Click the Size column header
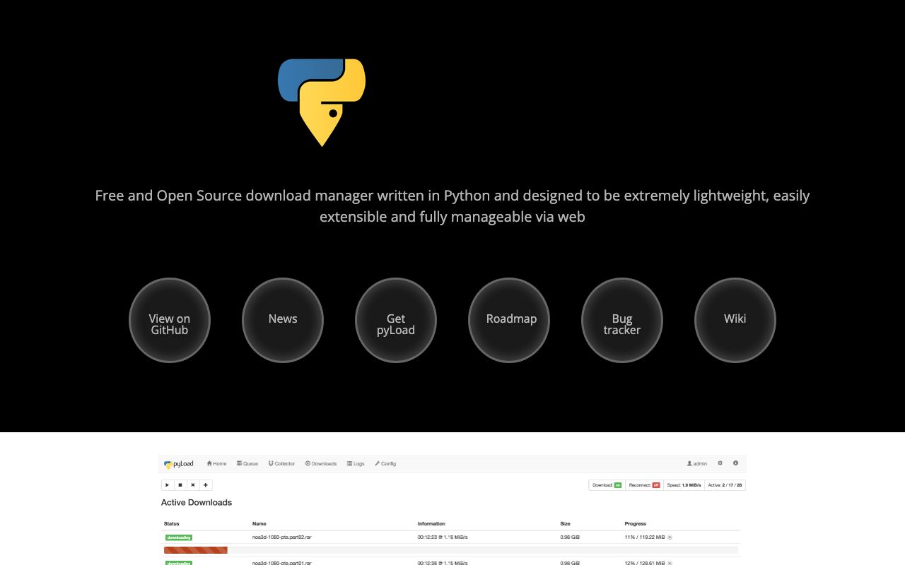Image resolution: width=905 pixels, height=565 pixels. coord(565,524)
